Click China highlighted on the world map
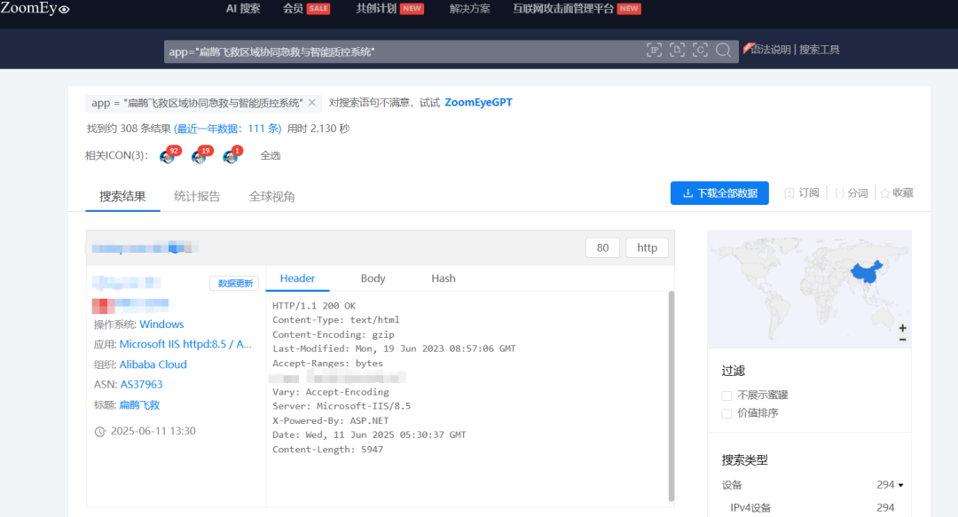 867,272
